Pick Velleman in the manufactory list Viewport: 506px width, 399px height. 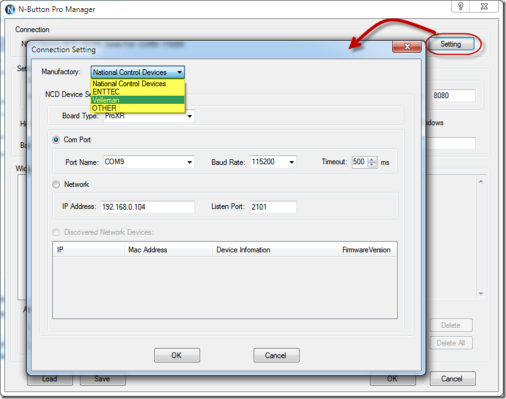(138, 100)
